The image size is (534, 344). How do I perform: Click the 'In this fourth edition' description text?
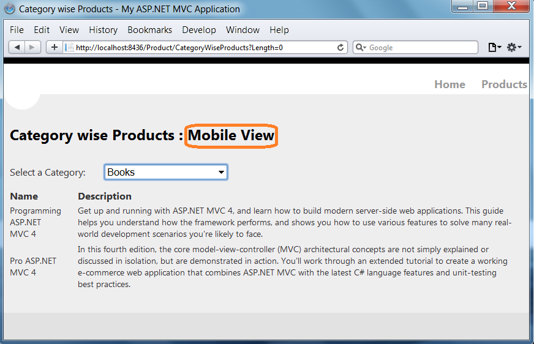click(x=293, y=267)
